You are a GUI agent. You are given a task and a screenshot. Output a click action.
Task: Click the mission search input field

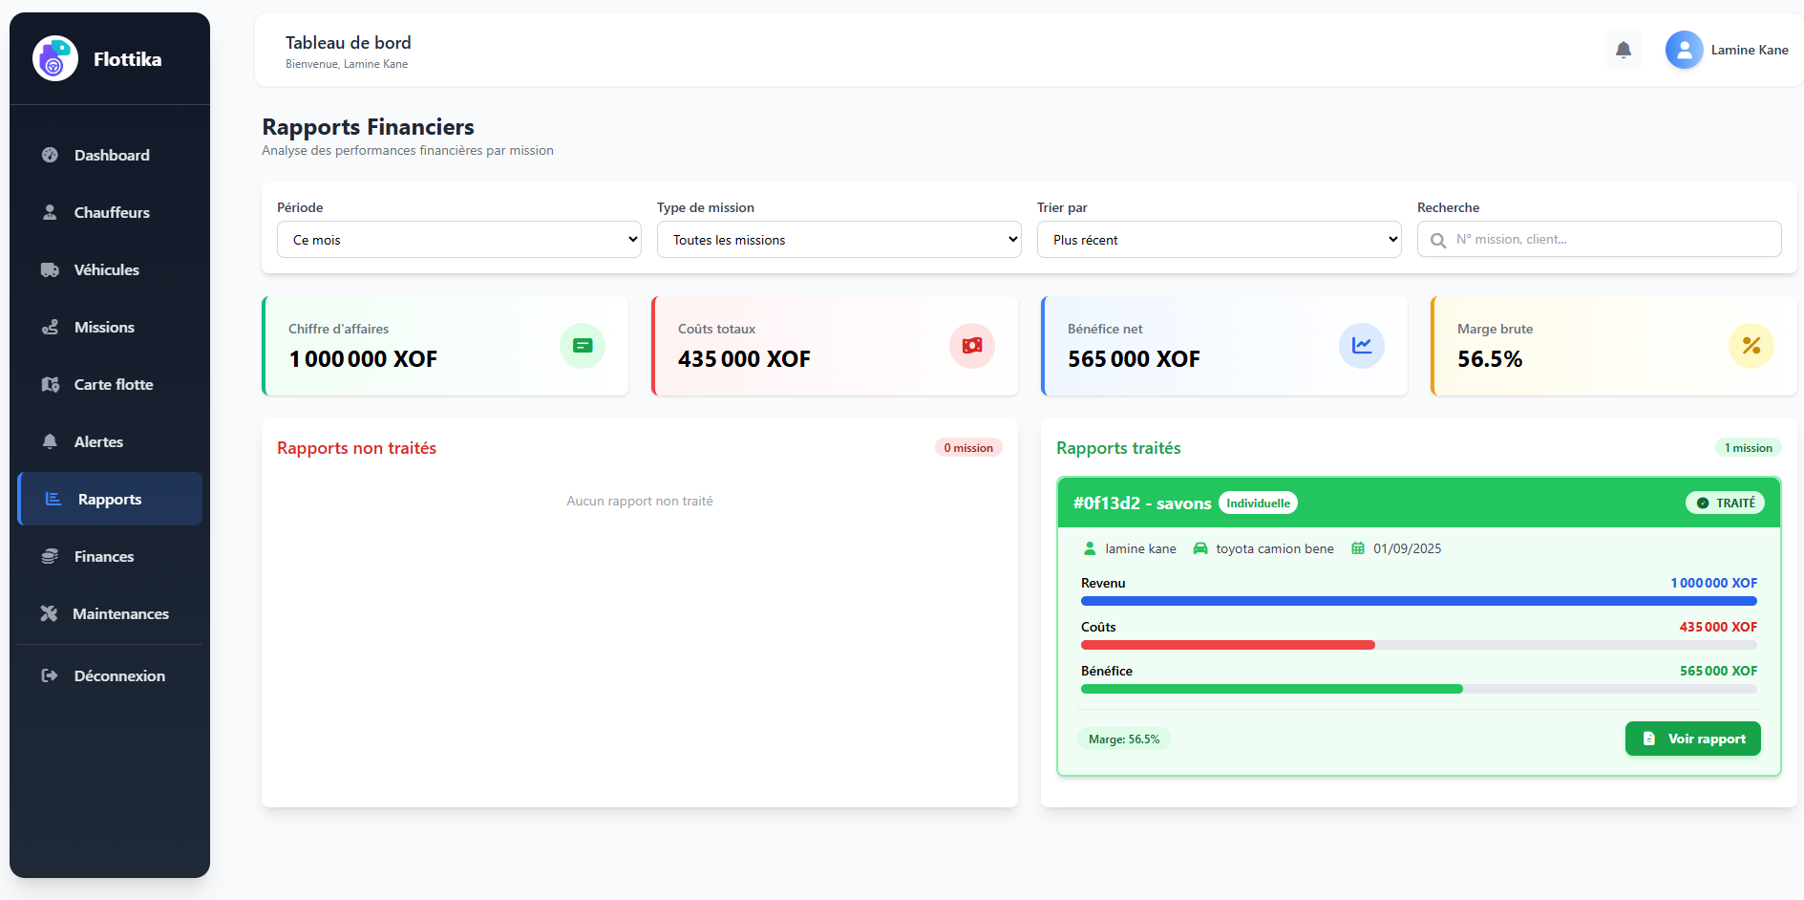click(x=1612, y=240)
